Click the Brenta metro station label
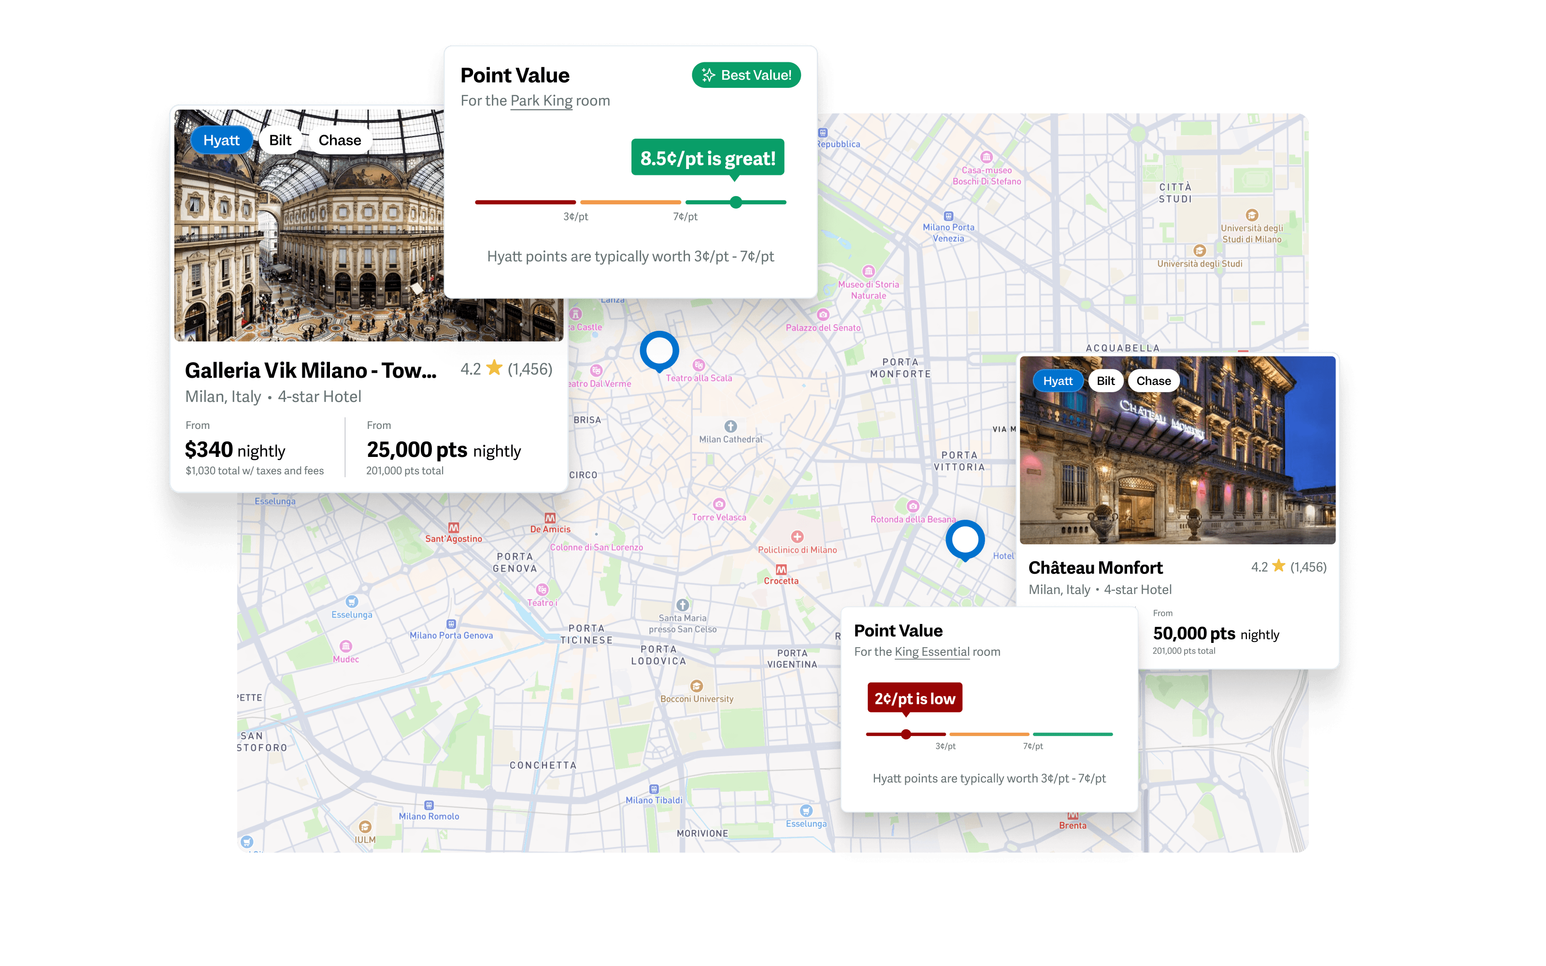This screenshot has width=1546, height=966. (x=1072, y=825)
